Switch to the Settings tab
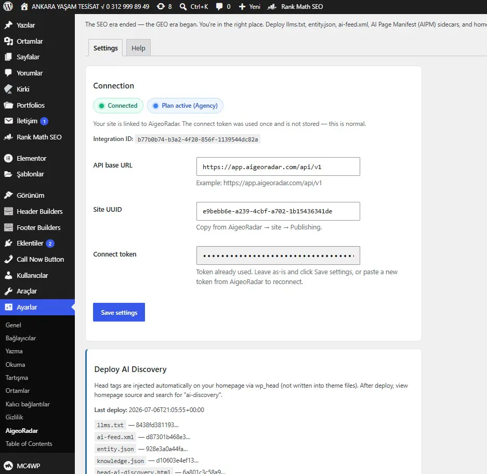Viewport: 487px width, 474px height. coord(106,48)
